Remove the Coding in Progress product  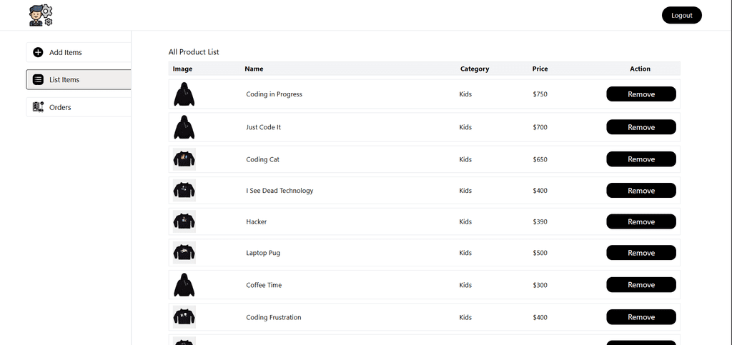(x=641, y=94)
